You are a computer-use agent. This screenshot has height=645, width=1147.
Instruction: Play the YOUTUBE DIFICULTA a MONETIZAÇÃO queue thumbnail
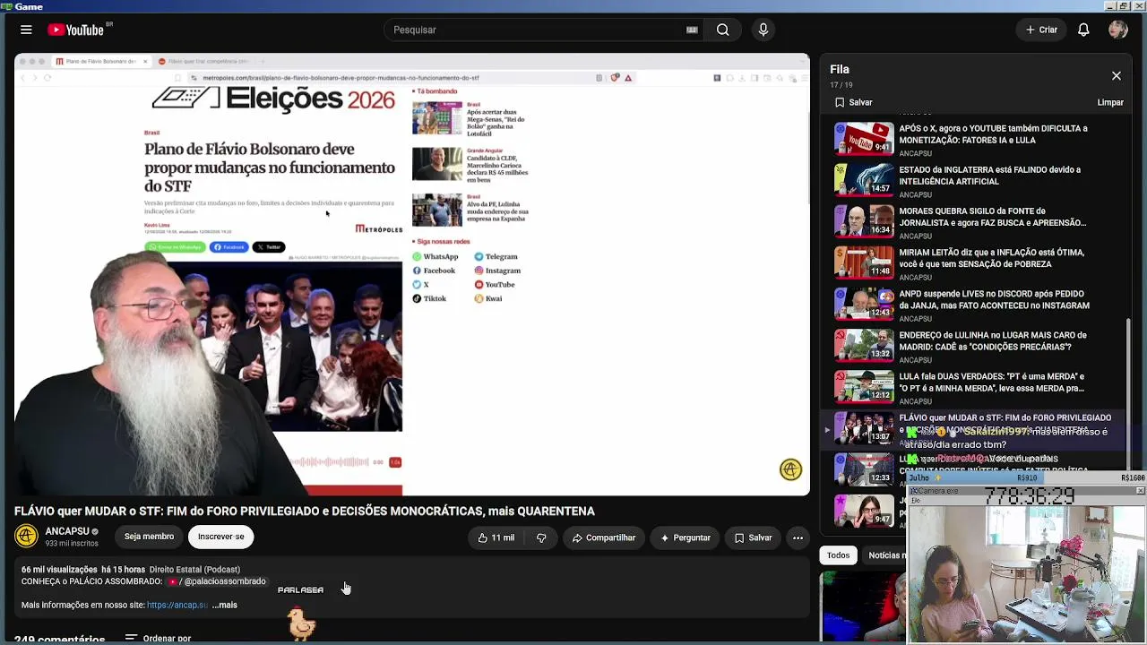(x=864, y=139)
